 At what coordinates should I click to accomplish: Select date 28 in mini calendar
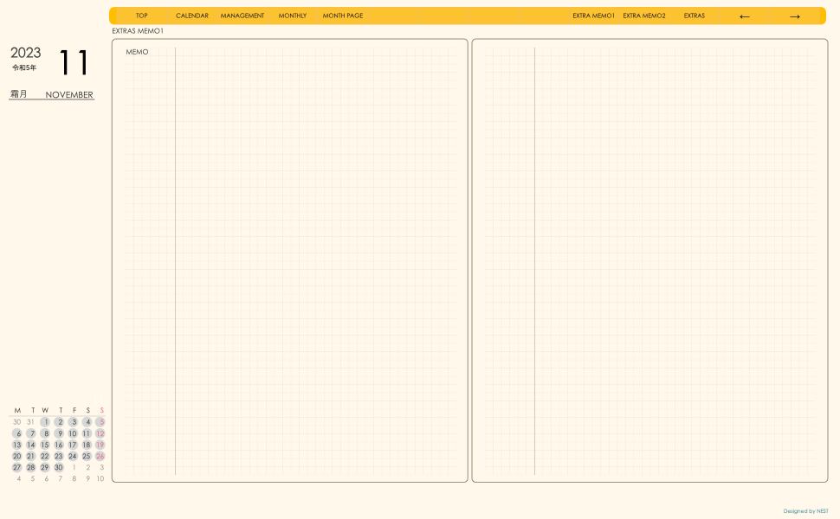(31, 467)
